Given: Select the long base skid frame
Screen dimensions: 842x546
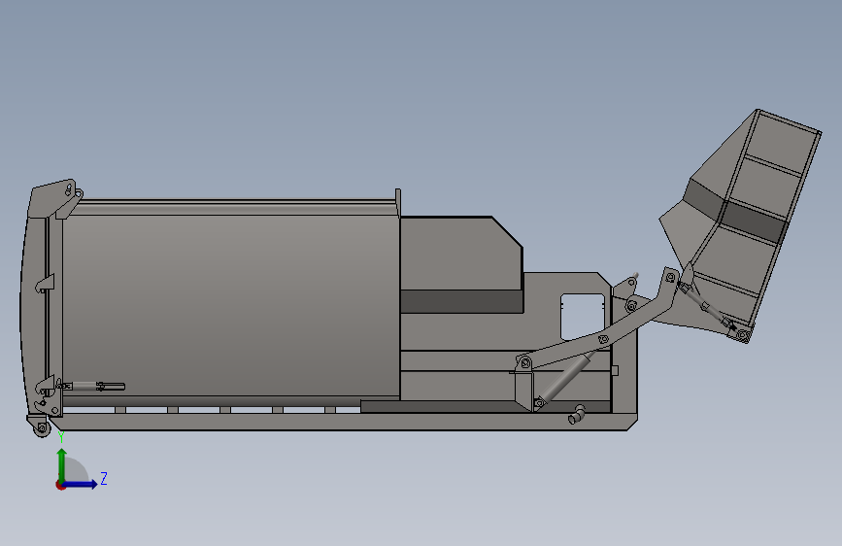Looking at the screenshot, I should tap(344, 422).
